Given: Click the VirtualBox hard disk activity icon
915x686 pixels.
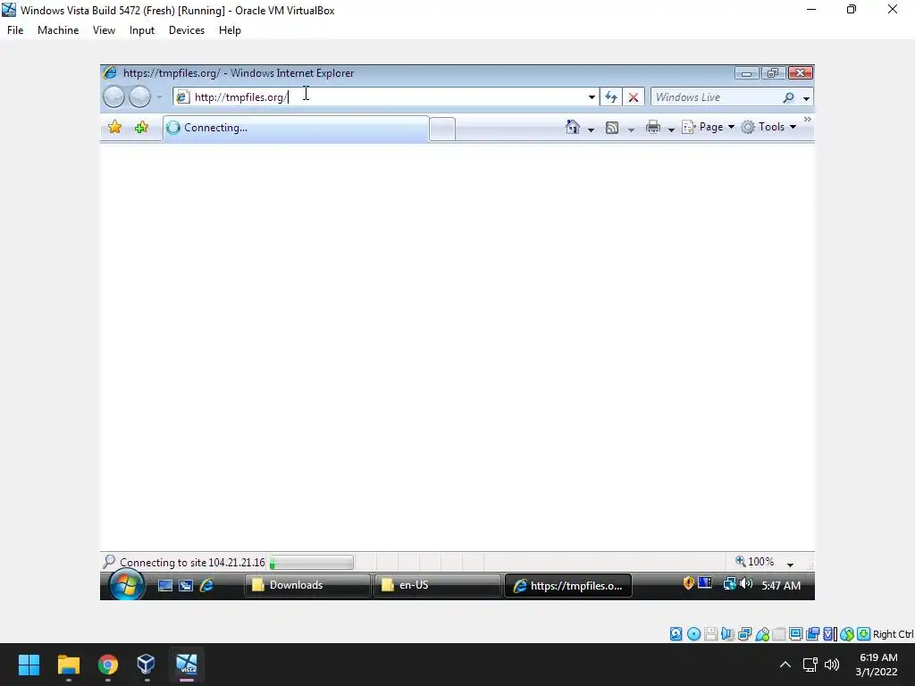Looking at the screenshot, I should tap(676, 634).
